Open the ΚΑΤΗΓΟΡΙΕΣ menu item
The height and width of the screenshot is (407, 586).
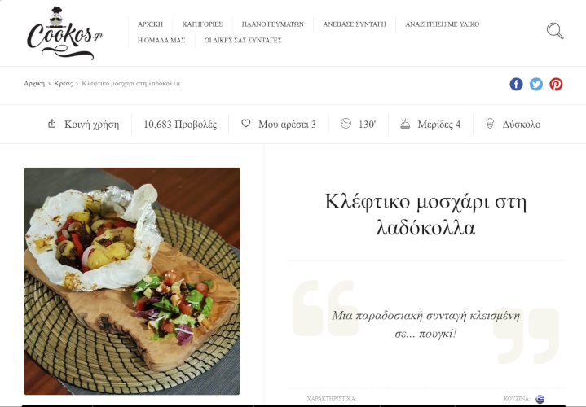[x=202, y=24]
